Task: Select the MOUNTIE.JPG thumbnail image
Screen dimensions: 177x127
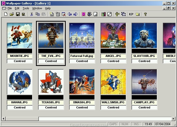Action: pyautogui.click(x=19, y=35)
